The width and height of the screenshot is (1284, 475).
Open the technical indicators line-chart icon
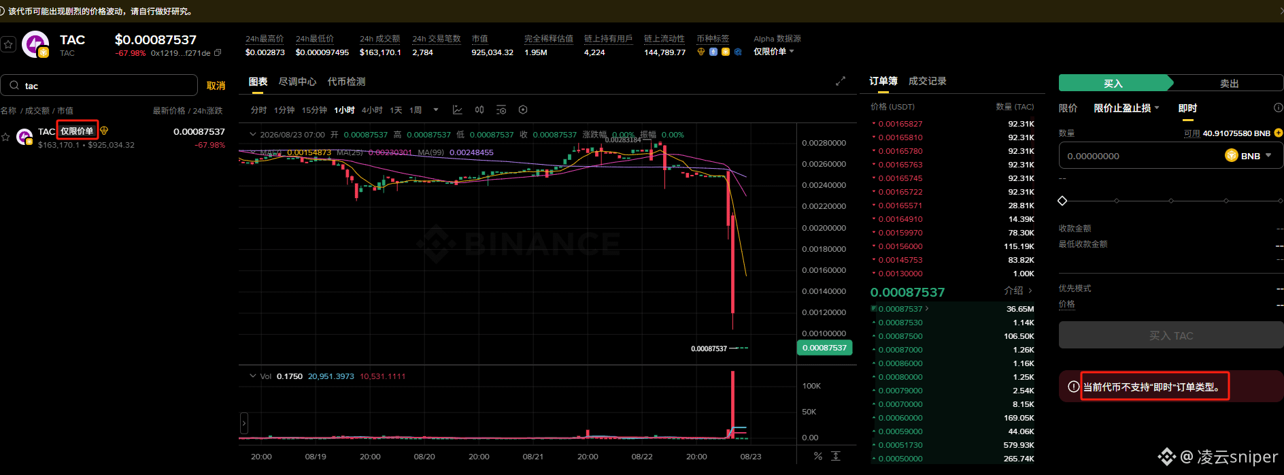[x=458, y=110]
